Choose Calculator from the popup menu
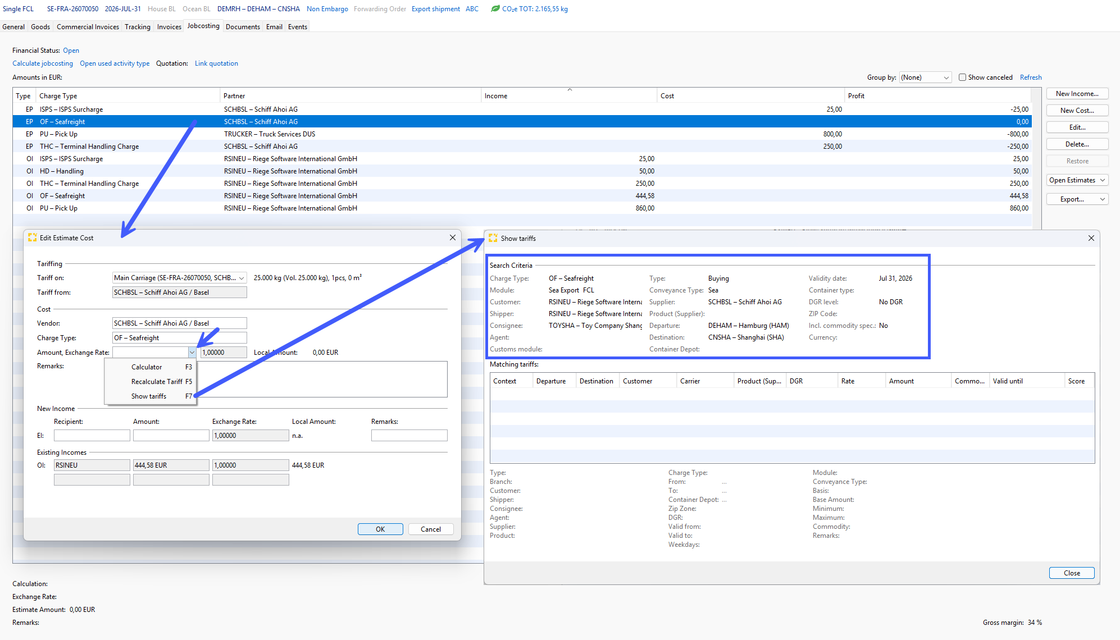 click(x=151, y=367)
